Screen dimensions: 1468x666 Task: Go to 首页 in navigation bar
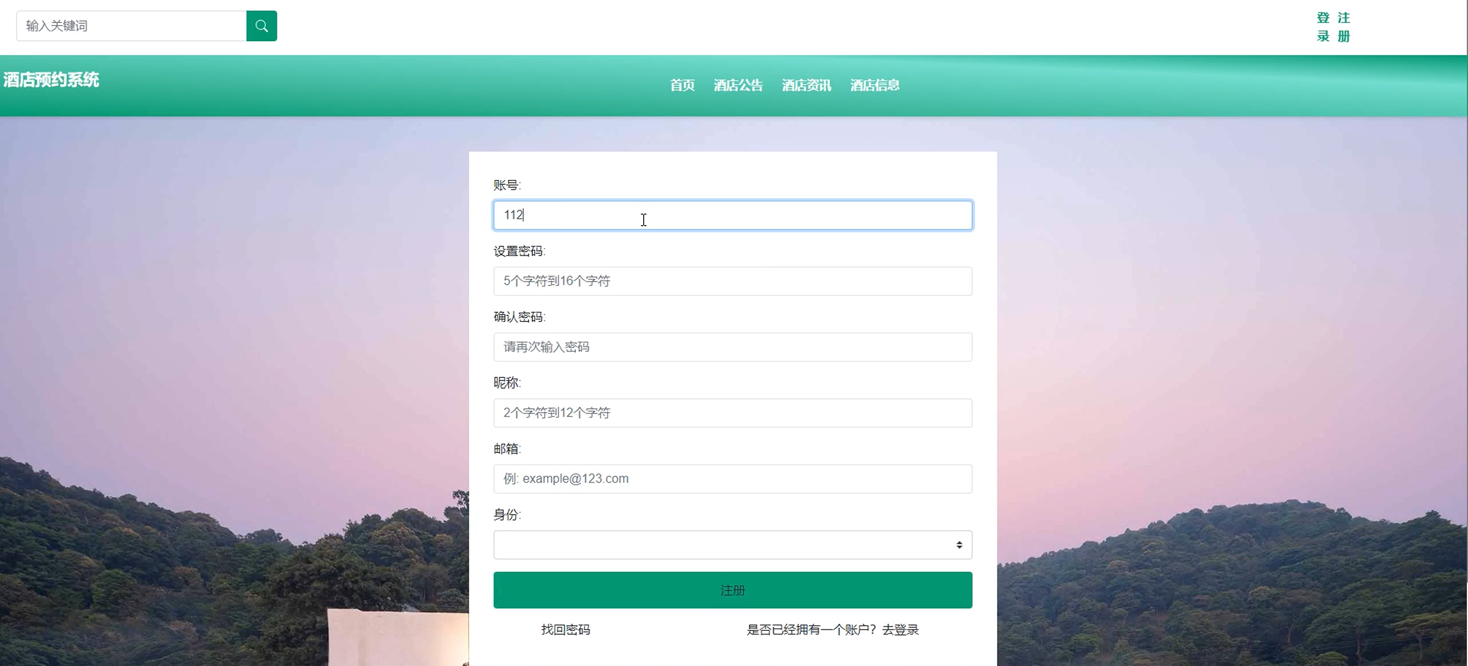682,86
